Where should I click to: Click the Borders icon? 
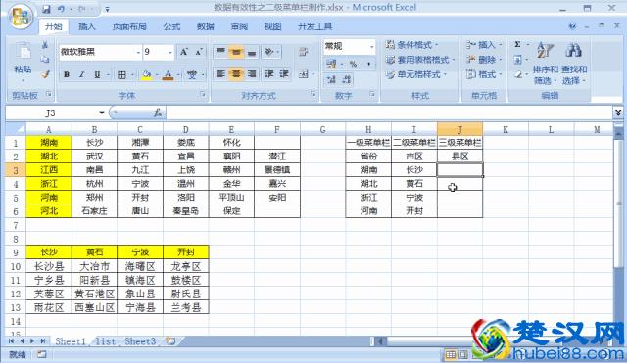(121, 74)
